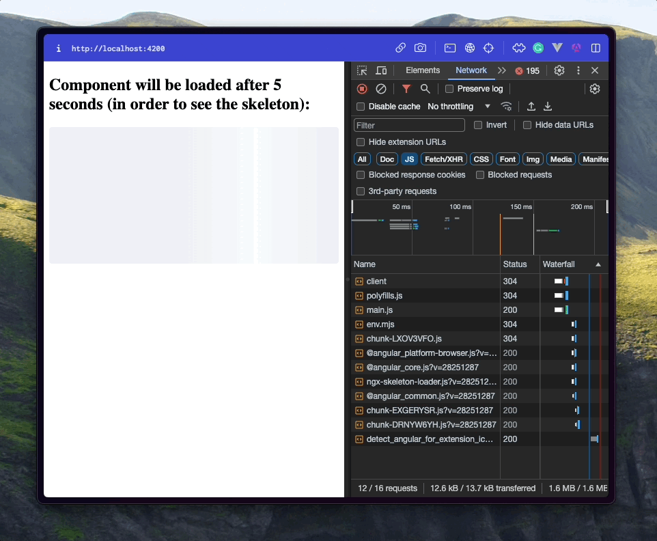Click the 195 errors badge
Viewport: 657px width, 541px height.
pos(527,71)
